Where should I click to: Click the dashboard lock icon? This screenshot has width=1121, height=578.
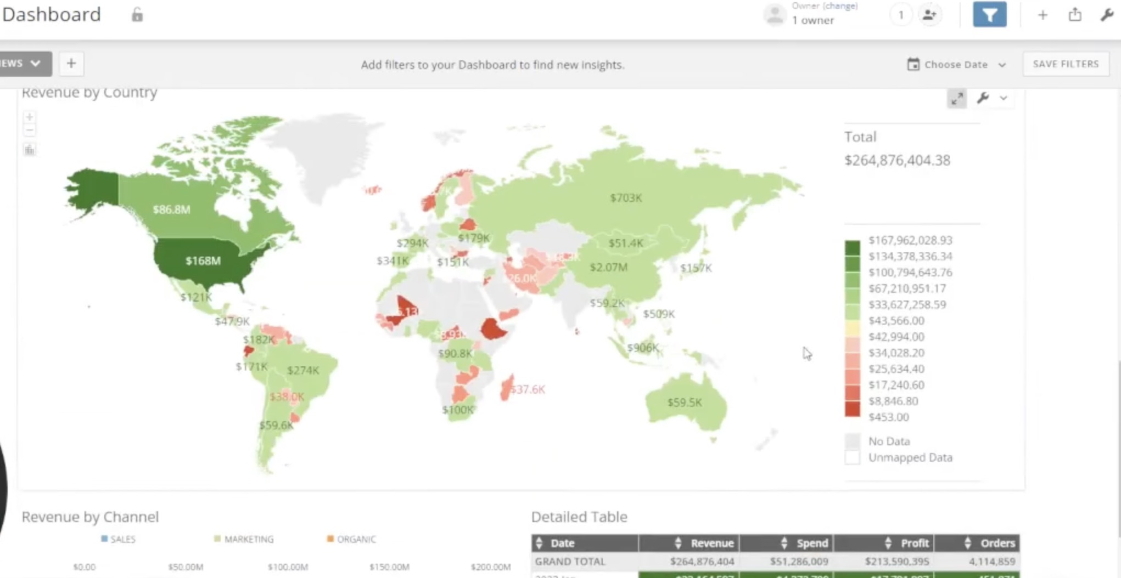[x=137, y=15]
